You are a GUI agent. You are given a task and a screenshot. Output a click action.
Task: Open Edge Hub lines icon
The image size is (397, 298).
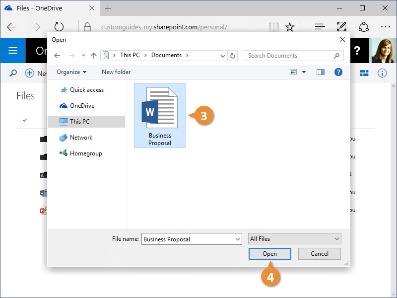[320, 27]
